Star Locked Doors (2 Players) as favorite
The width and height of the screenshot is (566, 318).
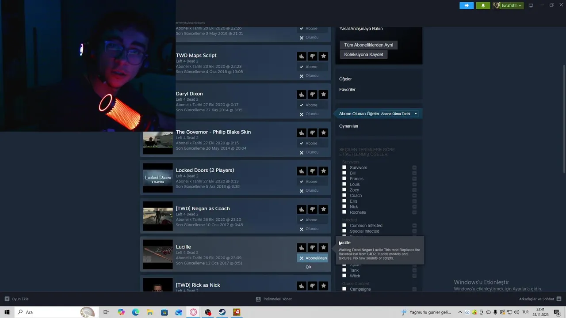324,171
